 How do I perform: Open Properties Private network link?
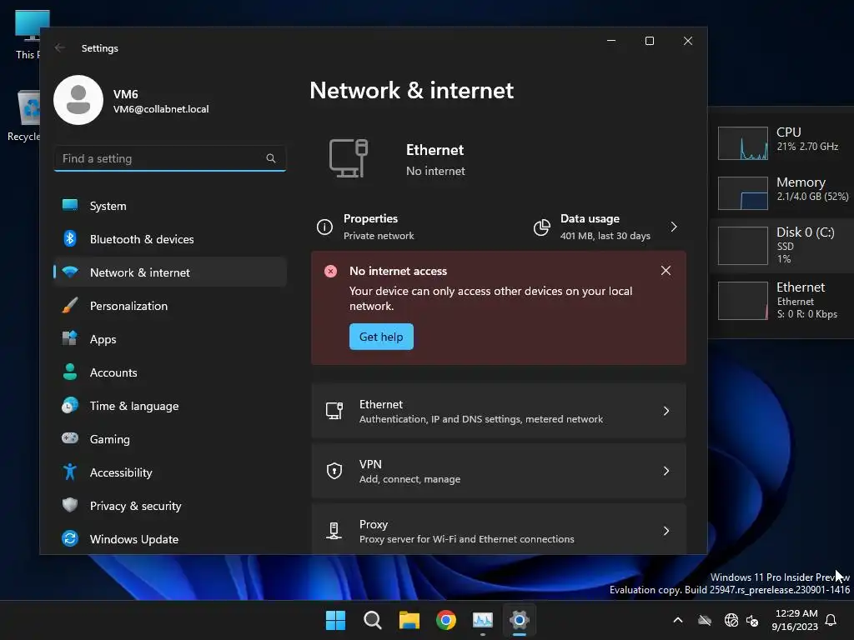click(365, 227)
